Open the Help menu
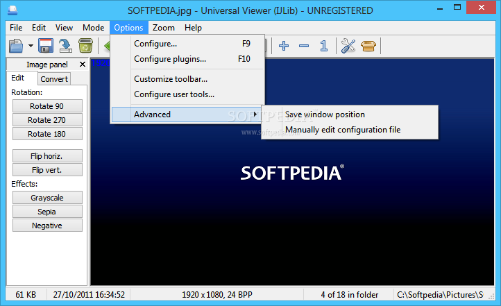This screenshot has height=306, width=501. [x=193, y=28]
